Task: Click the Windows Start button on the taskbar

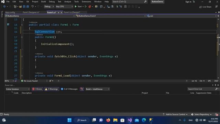Action: (69, 120)
